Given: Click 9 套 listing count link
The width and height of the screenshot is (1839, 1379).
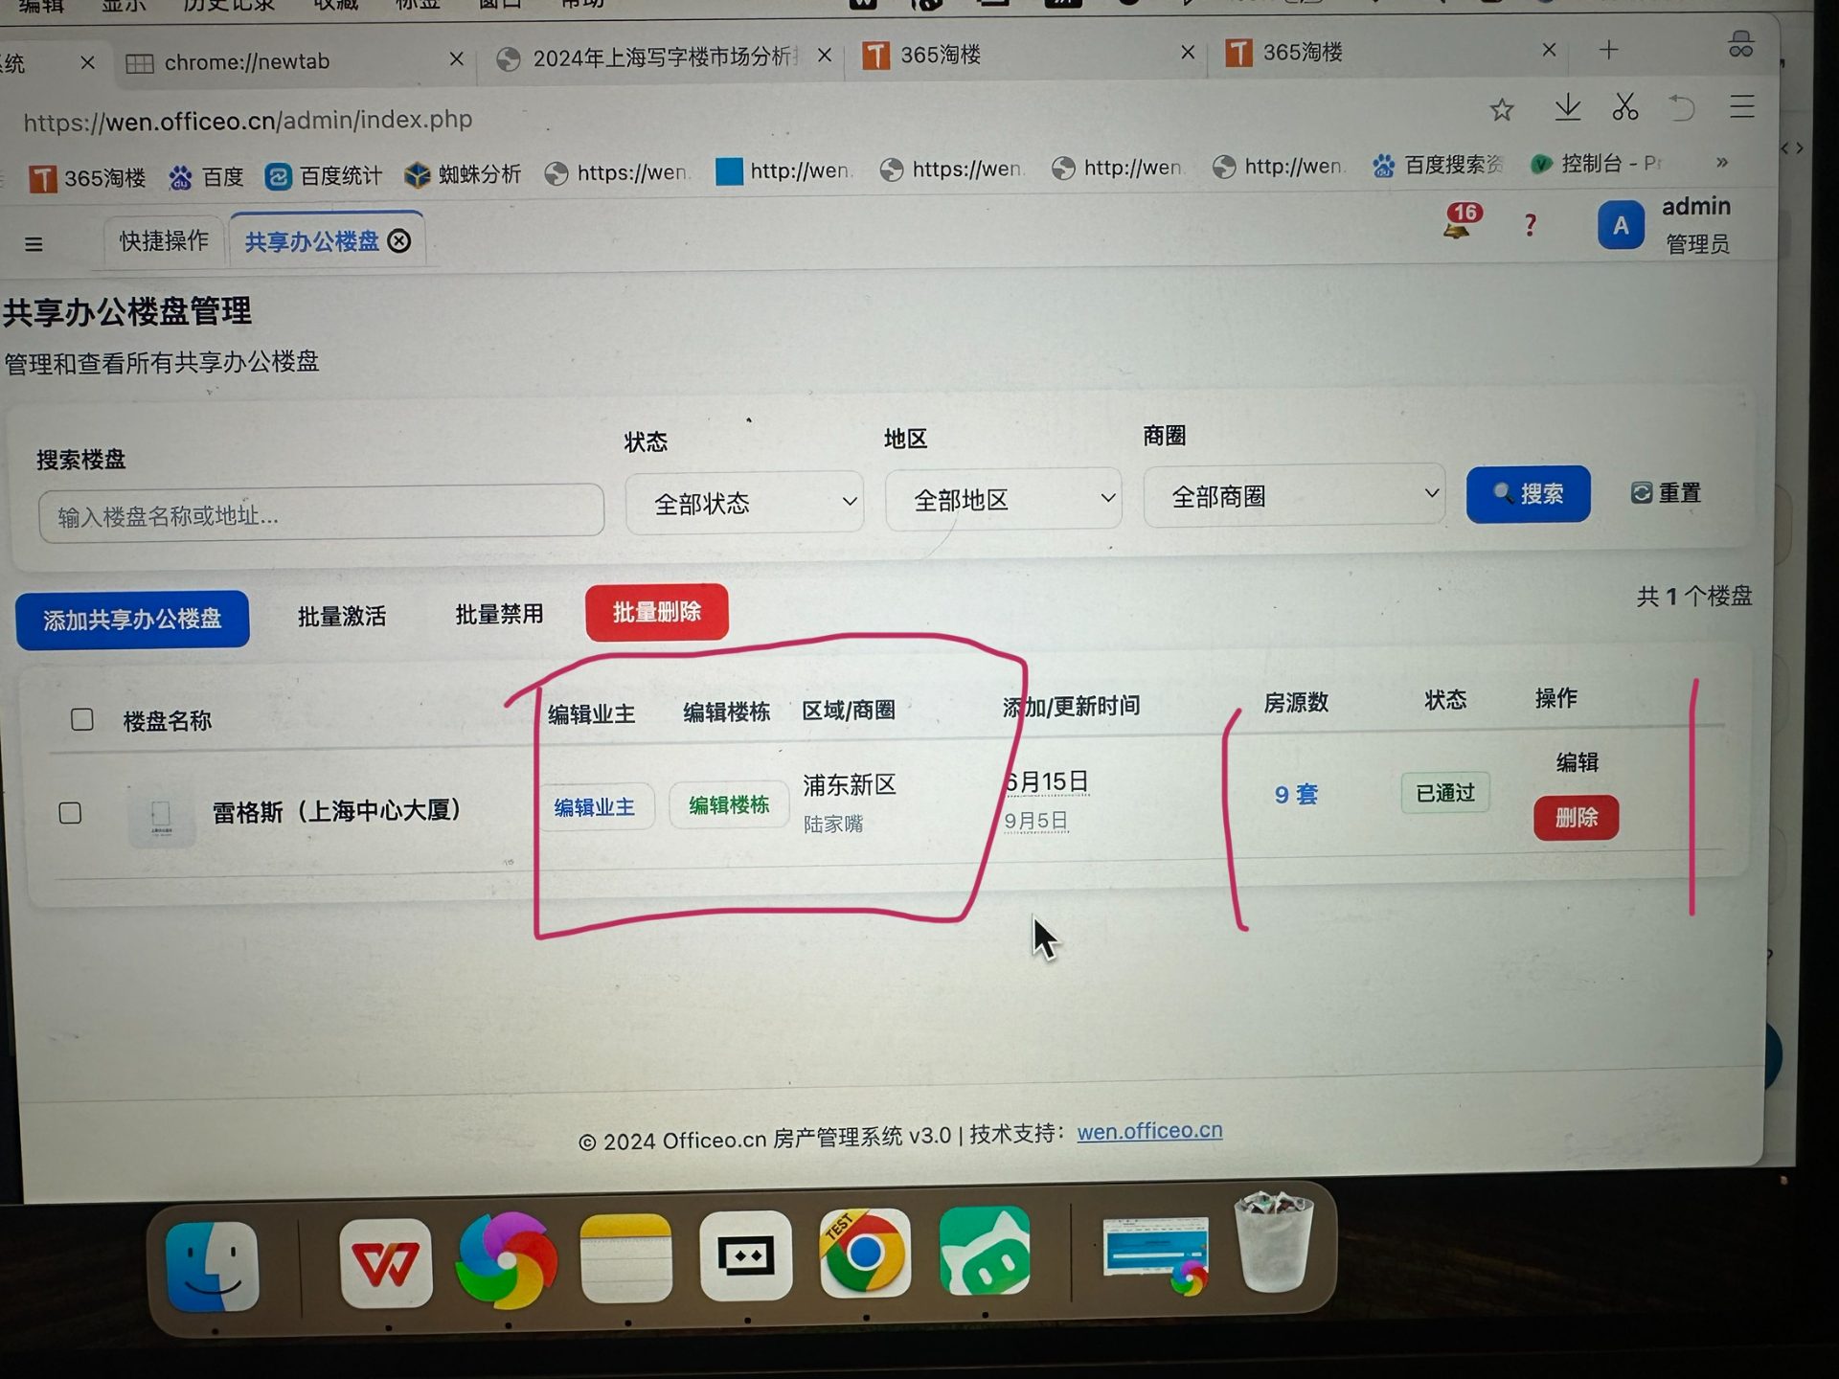Looking at the screenshot, I should (1296, 795).
